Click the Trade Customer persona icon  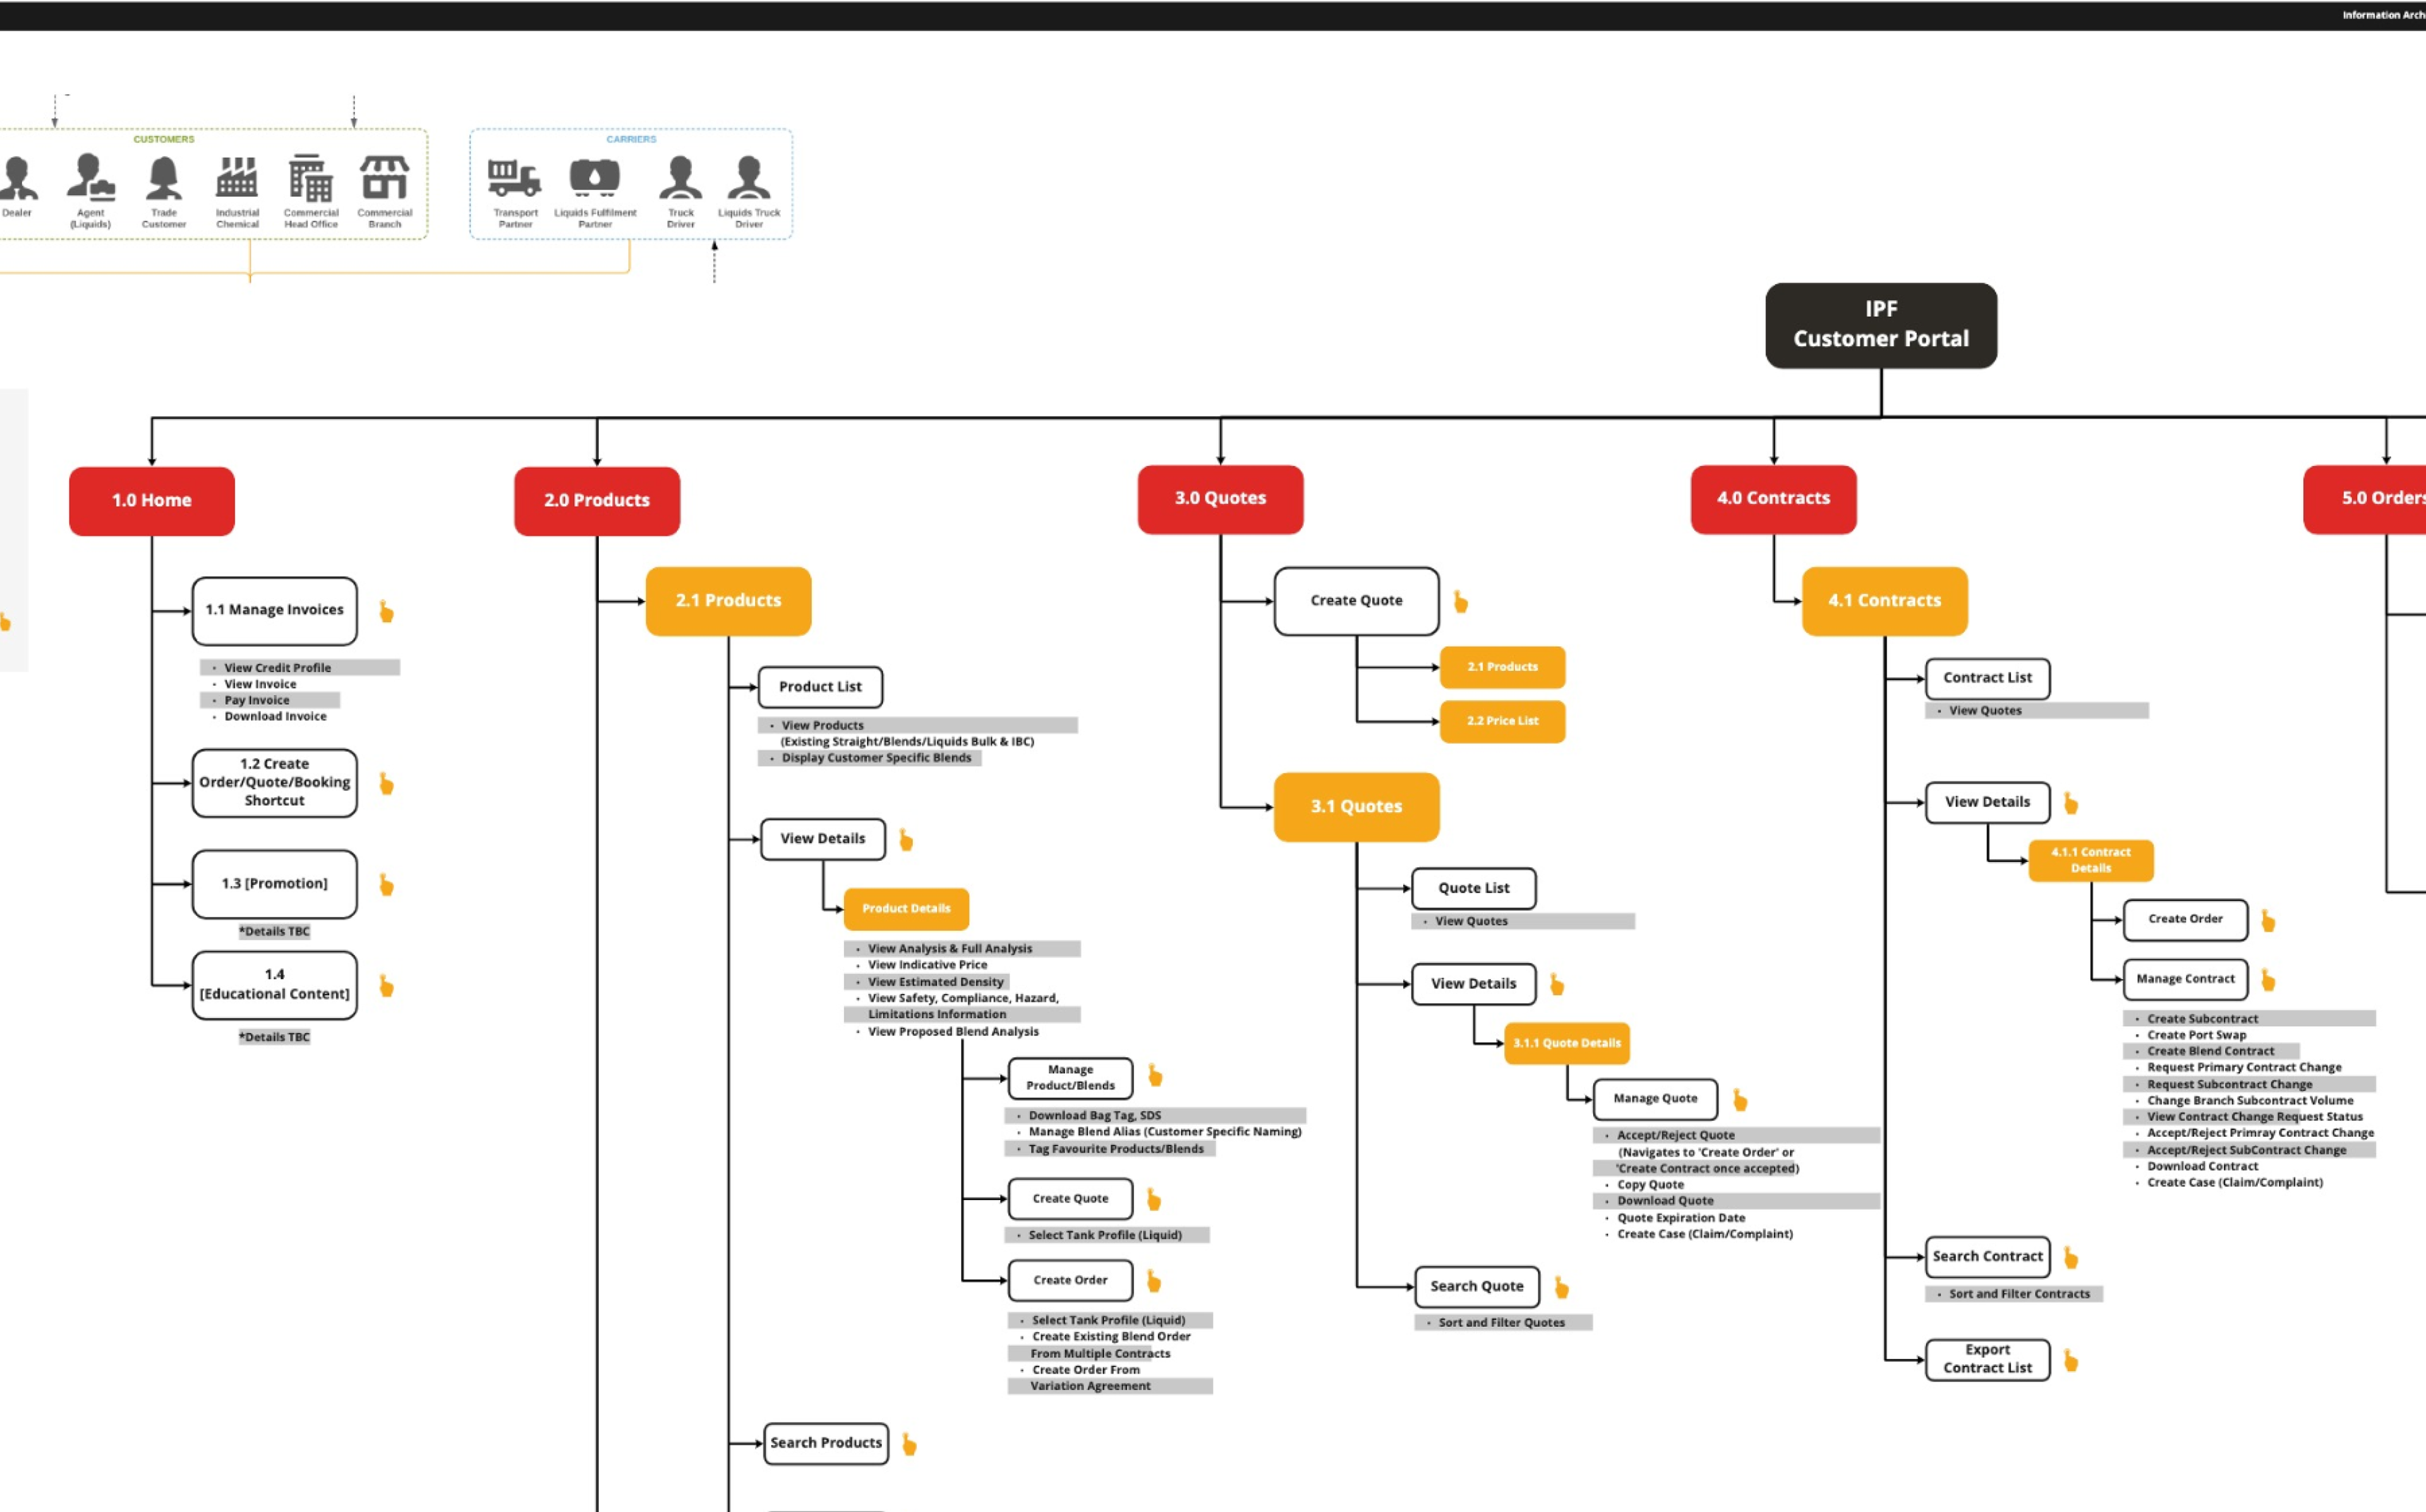pos(163,178)
